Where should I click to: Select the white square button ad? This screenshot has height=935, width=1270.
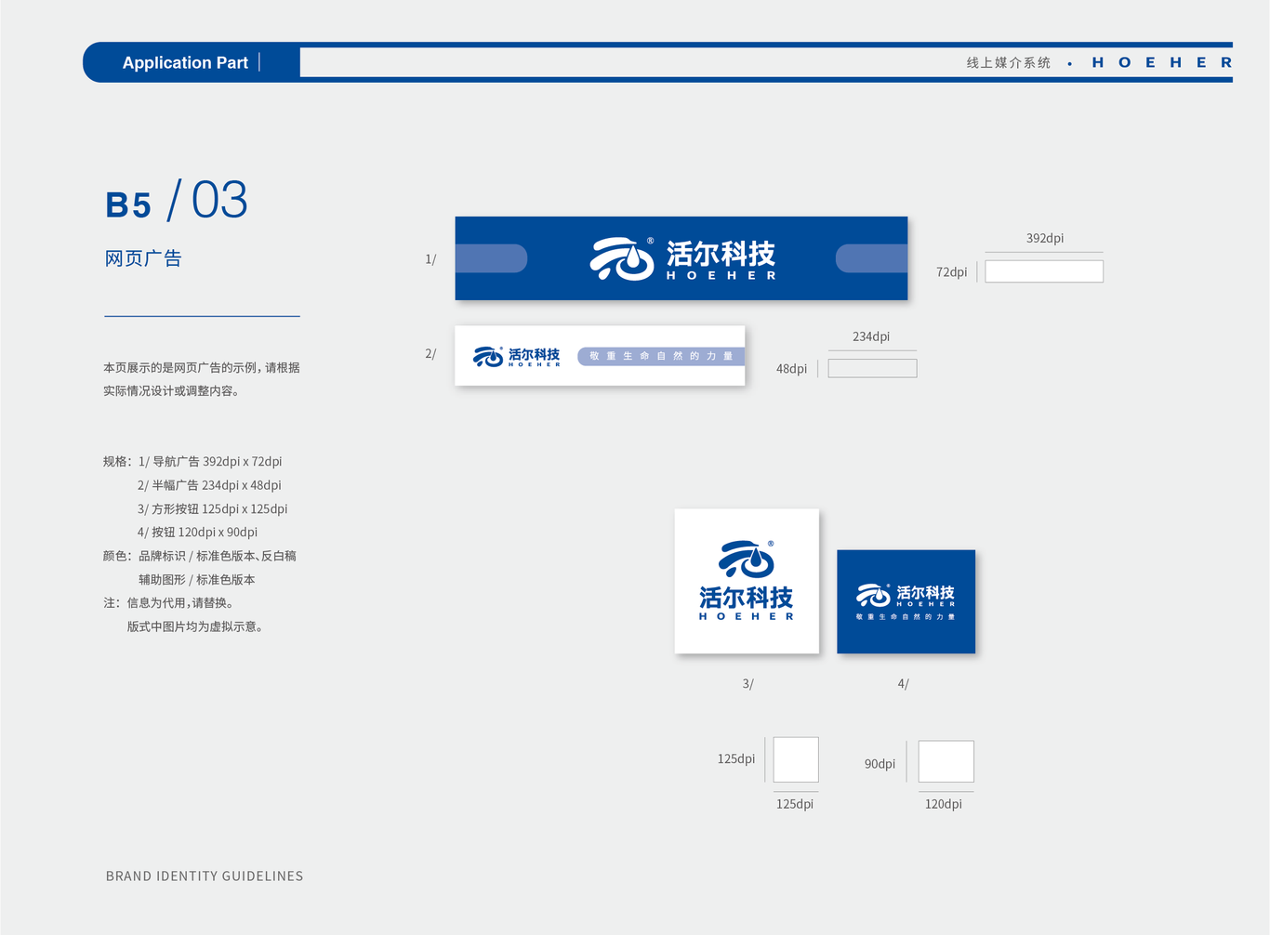747,581
